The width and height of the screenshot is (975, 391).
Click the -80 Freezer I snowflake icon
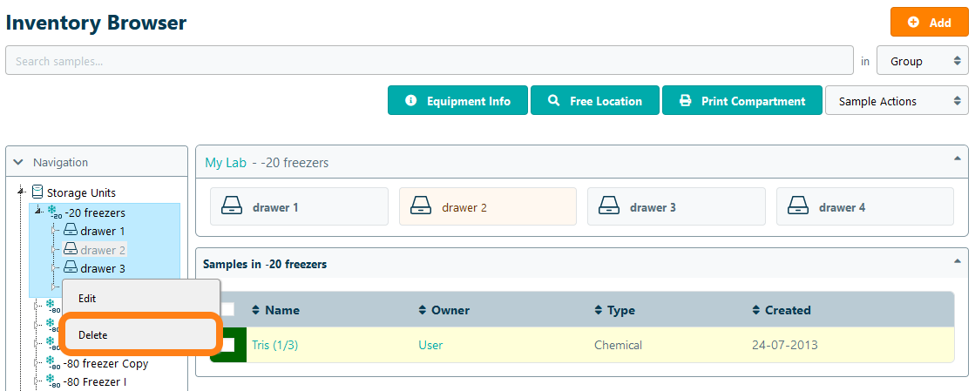coord(52,381)
